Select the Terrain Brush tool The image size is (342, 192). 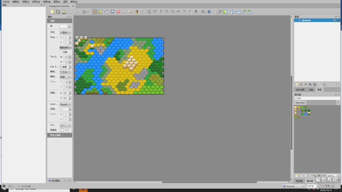tap(101, 12)
